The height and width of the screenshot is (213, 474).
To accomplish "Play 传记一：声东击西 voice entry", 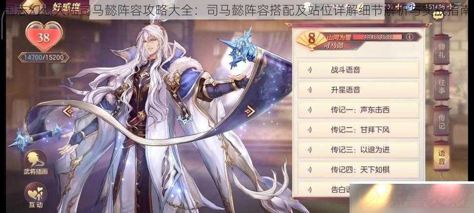I will click(x=358, y=110).
